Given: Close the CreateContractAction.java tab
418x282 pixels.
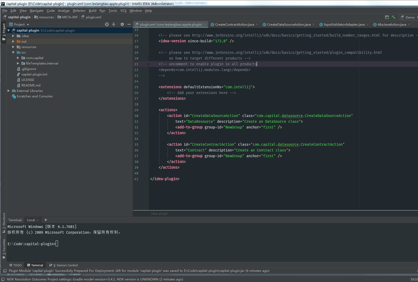Looking at the screenshot, I should coord(257,25).
